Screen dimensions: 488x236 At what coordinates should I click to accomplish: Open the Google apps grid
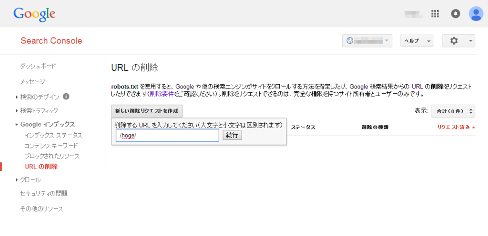(x=435, y=14)
